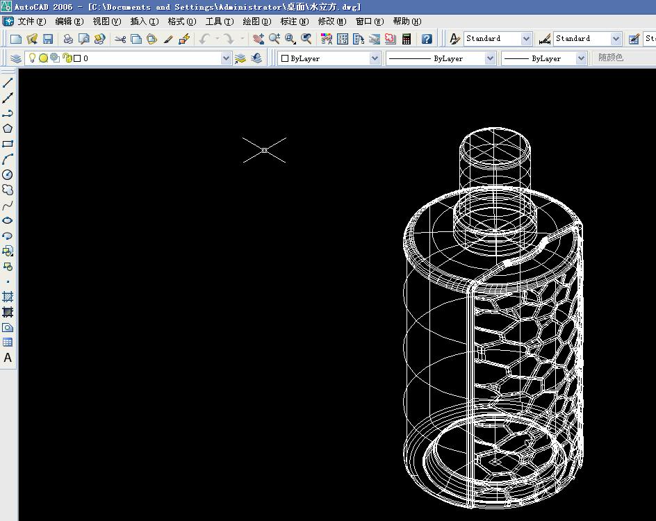
Task: Select the Polyline tool
Action: (x=8, y=113)
